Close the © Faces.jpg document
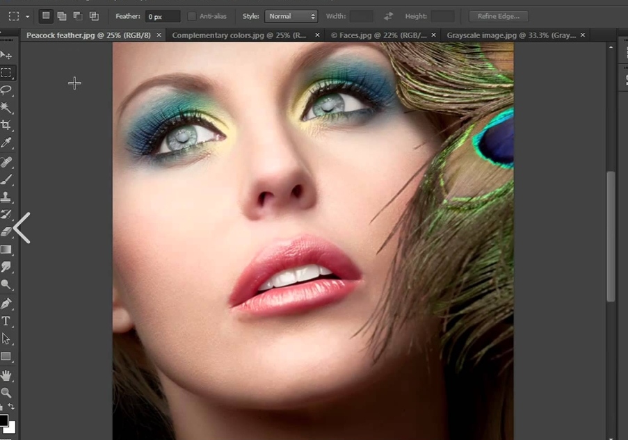The height and width of the screenshot is (440, 628). pos(433,35)
